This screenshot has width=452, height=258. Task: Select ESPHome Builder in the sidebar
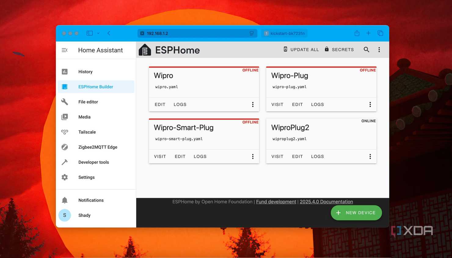coord(96,87)
